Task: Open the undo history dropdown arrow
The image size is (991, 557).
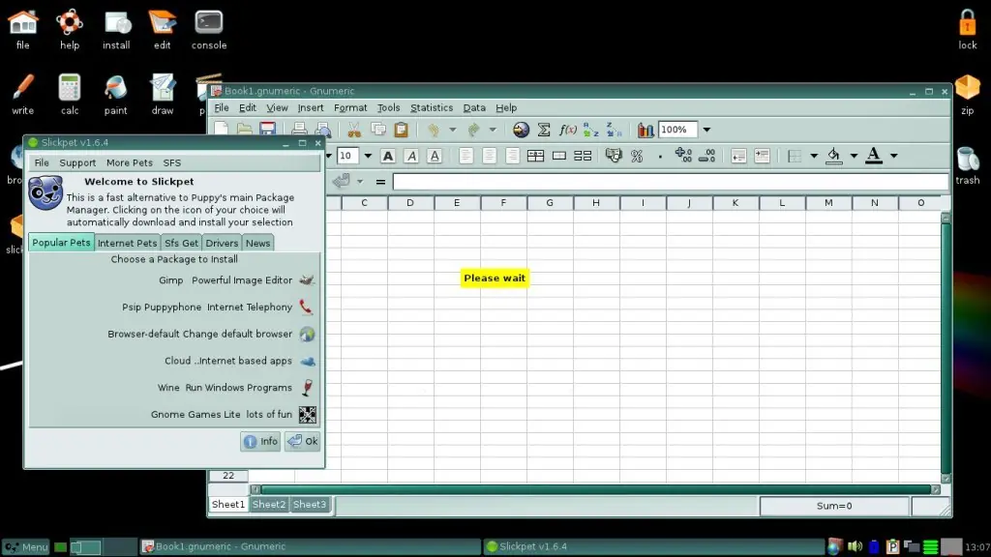Action: click(x=453, y=130)
